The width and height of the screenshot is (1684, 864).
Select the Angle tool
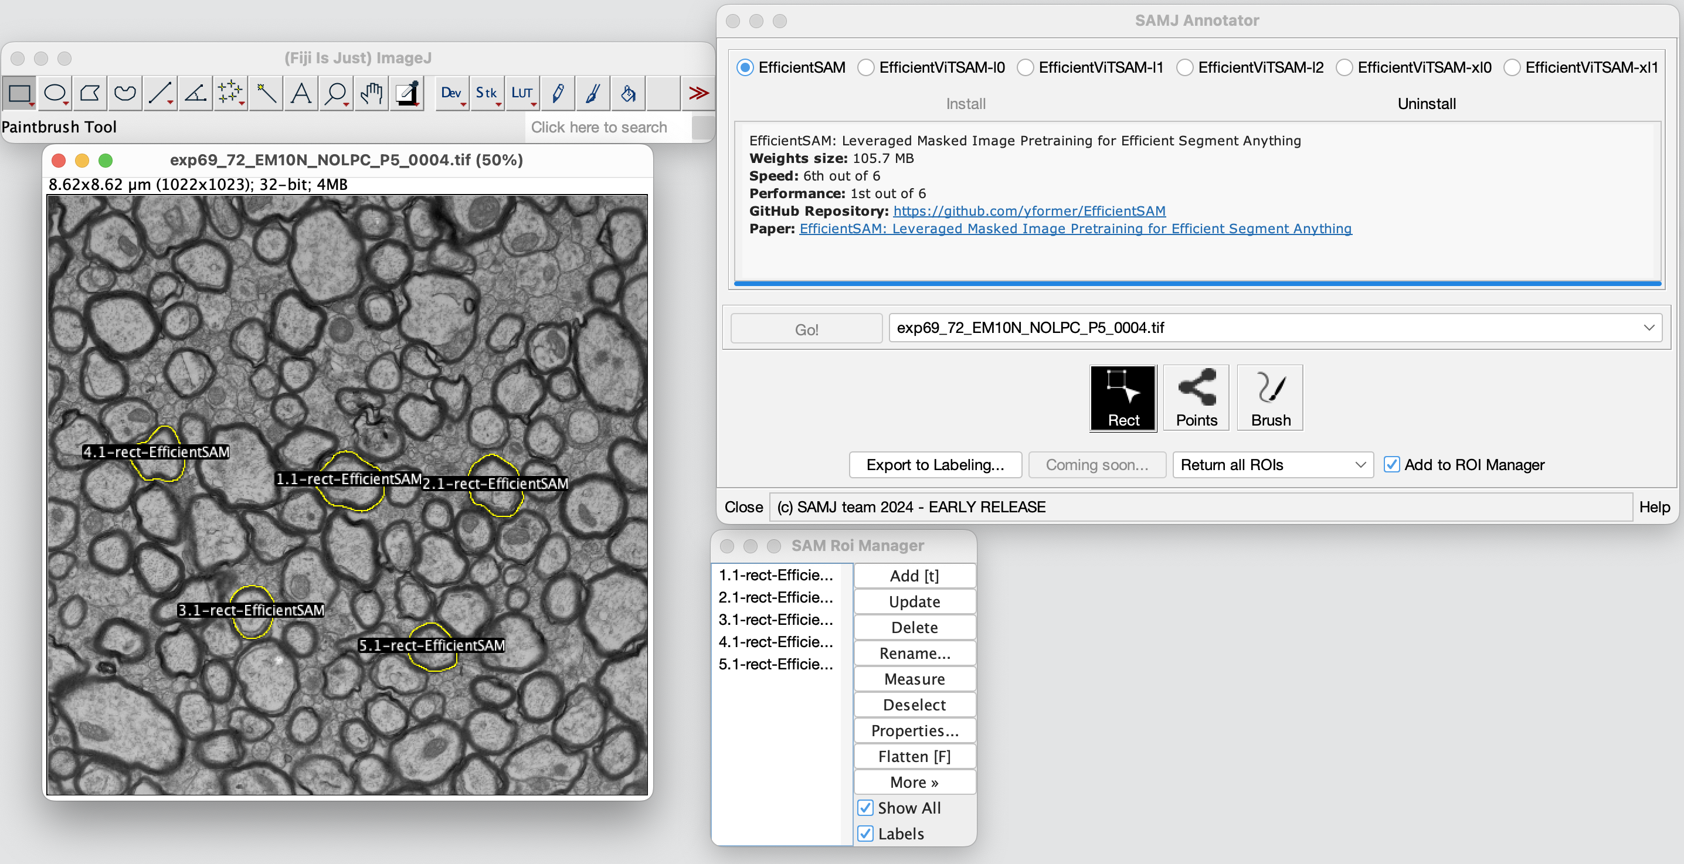tap(196, 93)
